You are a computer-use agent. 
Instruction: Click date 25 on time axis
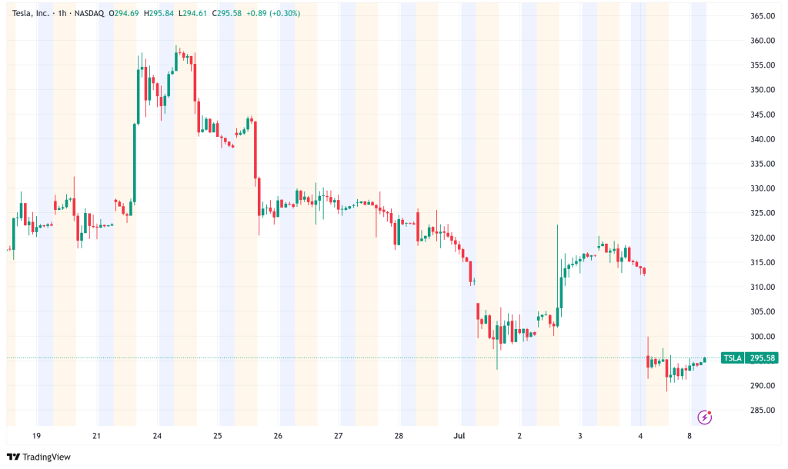pyautogui.click(x=218, y=436)
